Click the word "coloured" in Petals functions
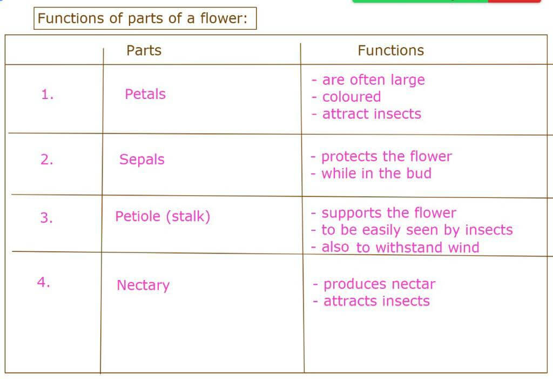 click(x=351, y=97)
